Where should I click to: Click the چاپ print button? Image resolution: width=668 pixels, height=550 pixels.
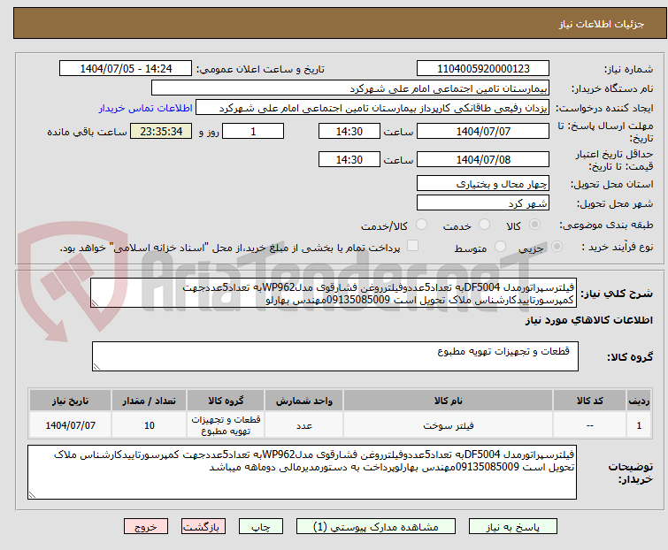[261, 527]
